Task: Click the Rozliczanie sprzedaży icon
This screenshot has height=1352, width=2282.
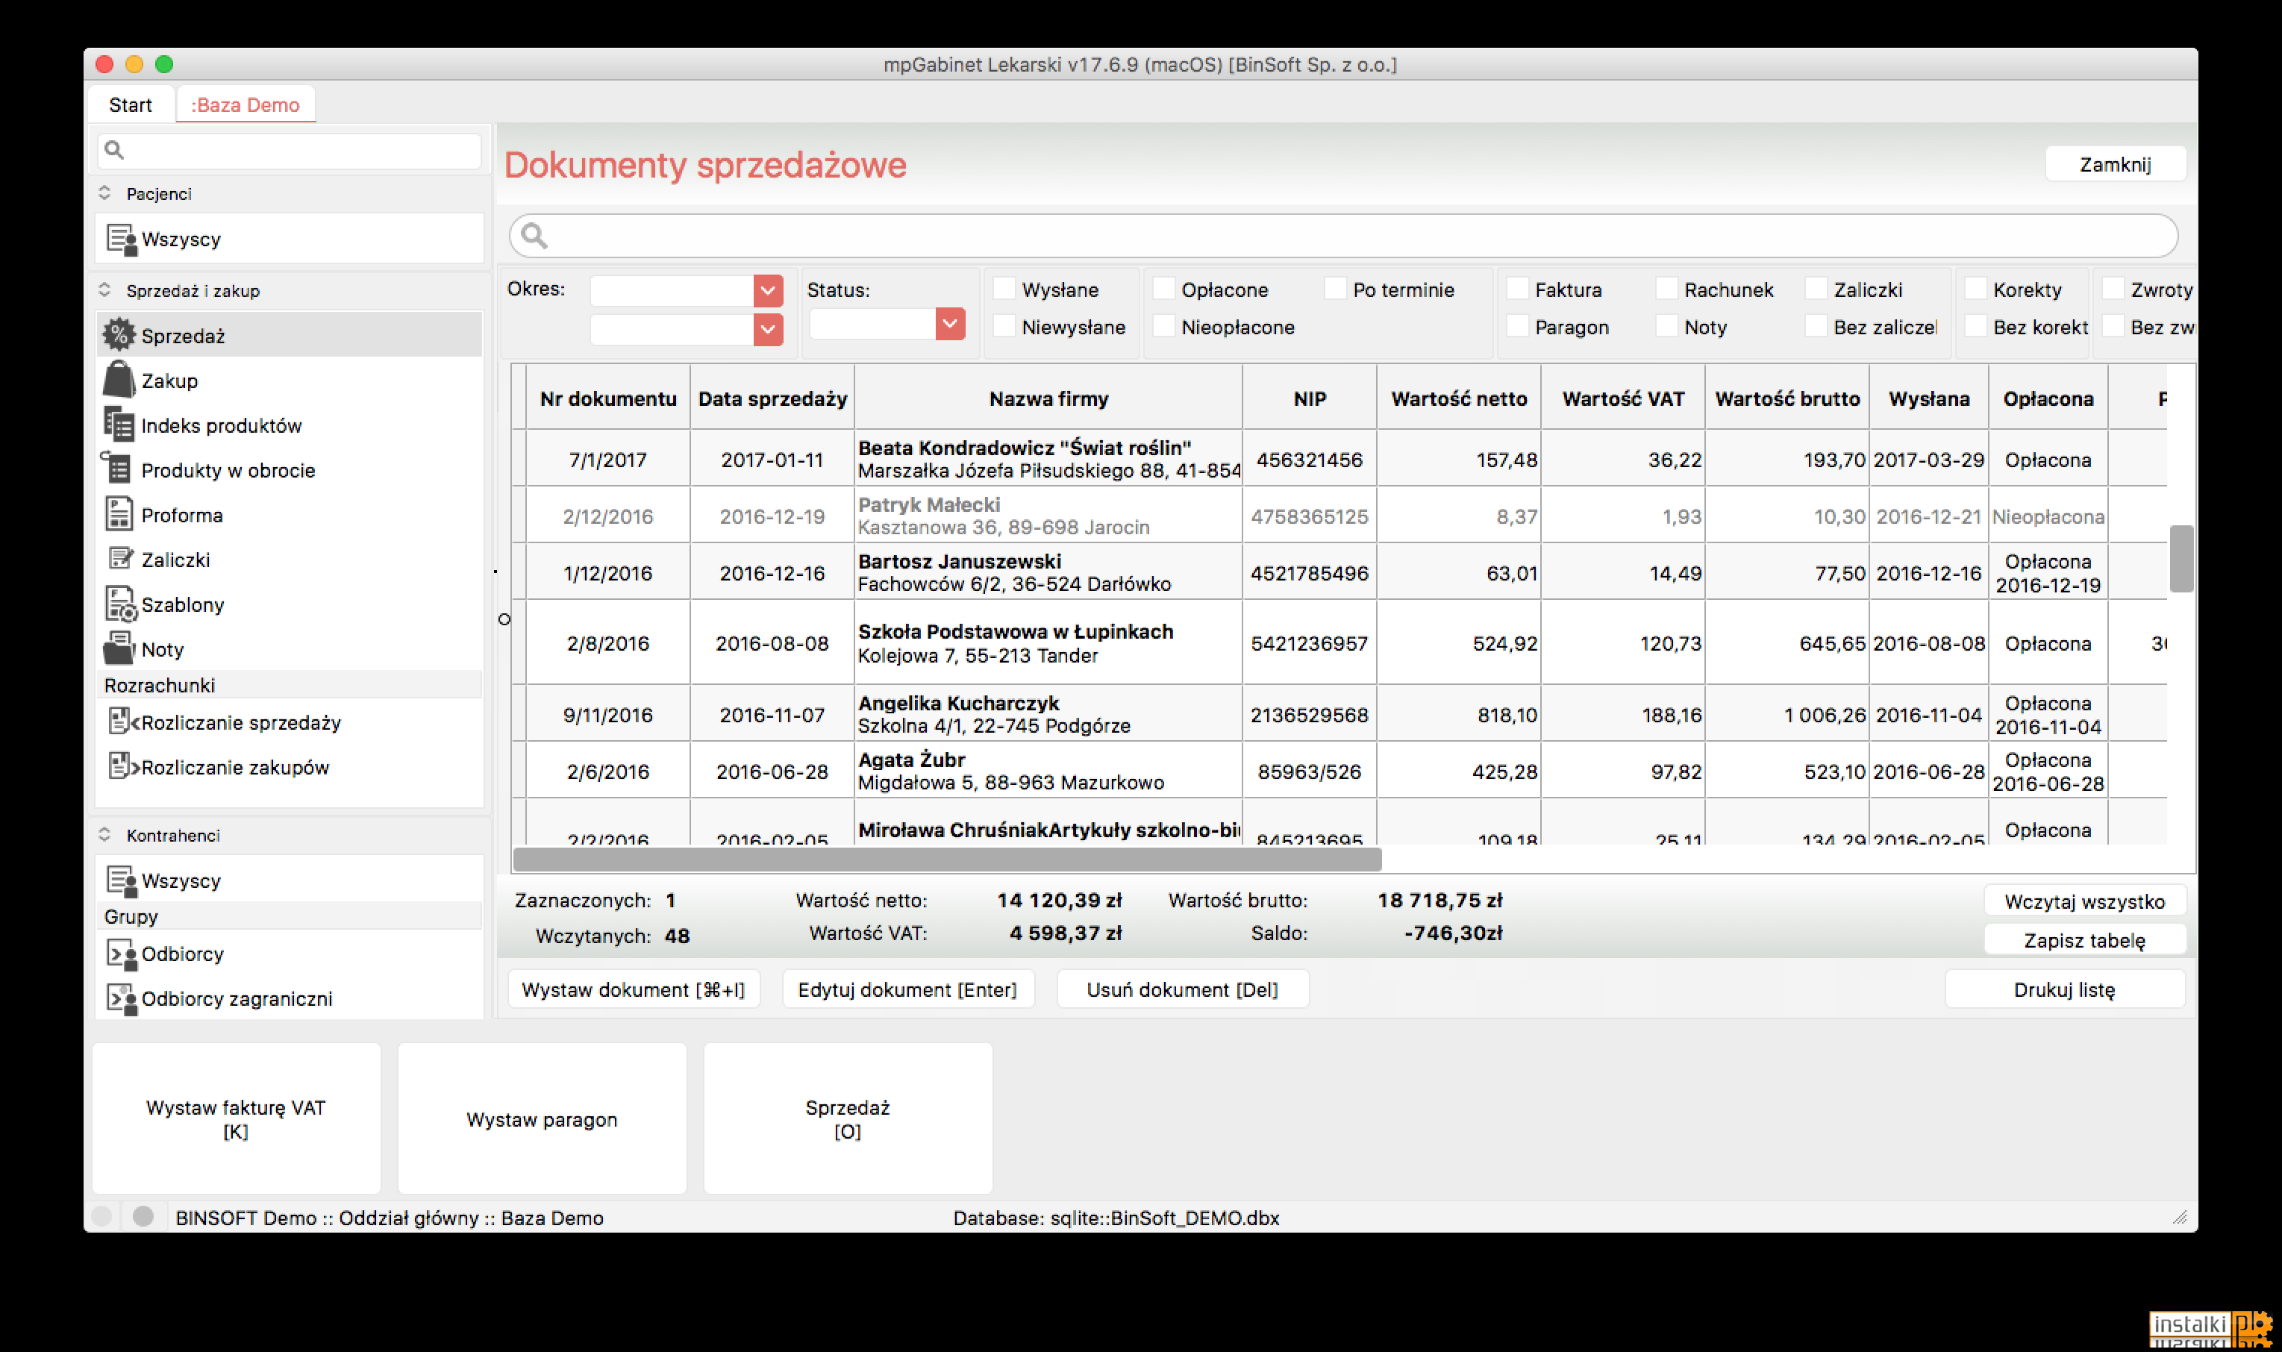Action: point(121,722)
